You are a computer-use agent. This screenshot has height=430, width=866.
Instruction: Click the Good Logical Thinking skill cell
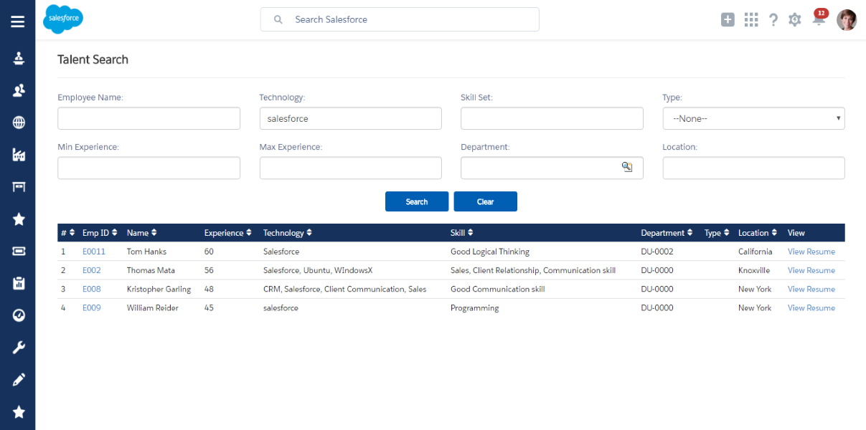tap(490, 252)
